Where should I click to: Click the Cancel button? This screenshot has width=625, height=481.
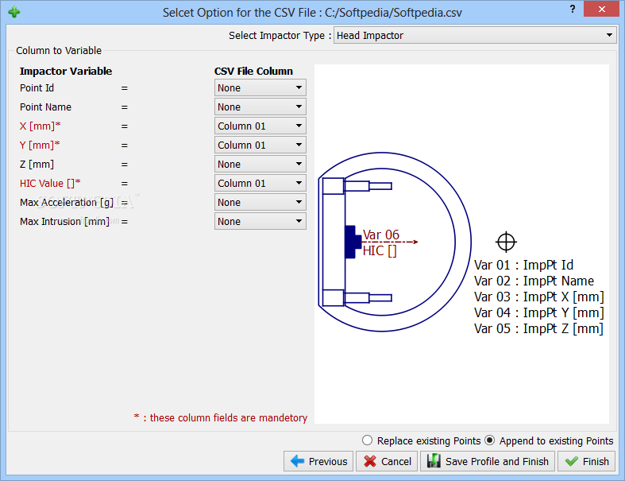[x=387, y=461]
